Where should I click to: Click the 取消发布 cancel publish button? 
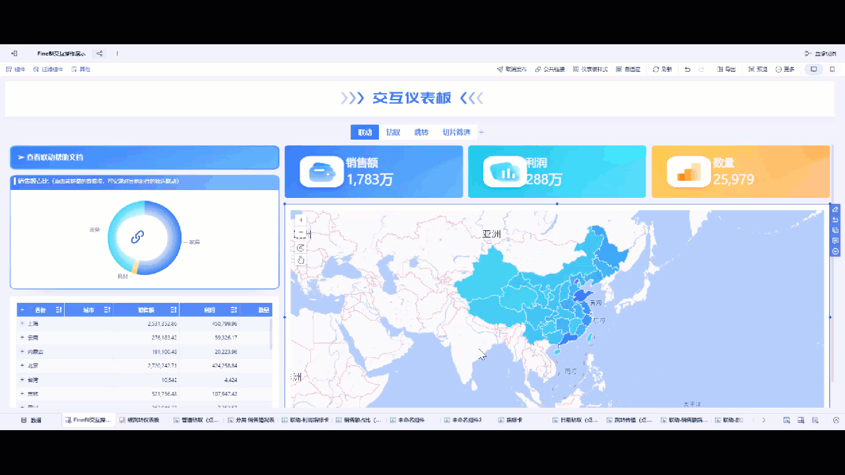[510, 69]
